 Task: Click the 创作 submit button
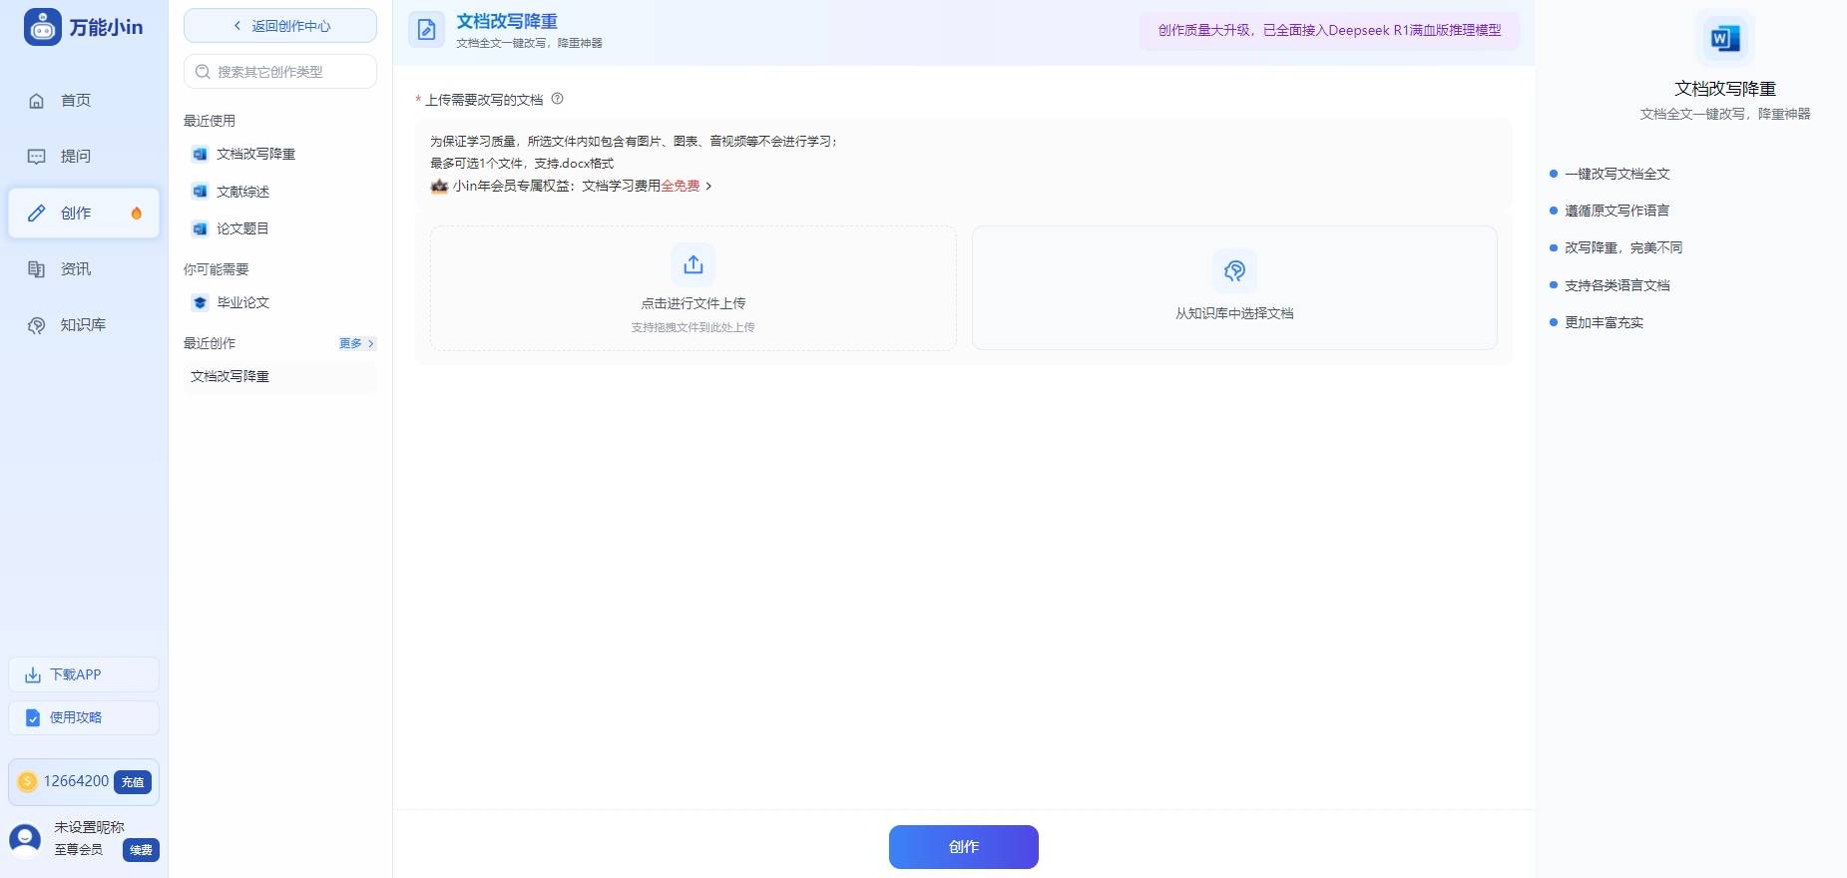tap(964, 847)
